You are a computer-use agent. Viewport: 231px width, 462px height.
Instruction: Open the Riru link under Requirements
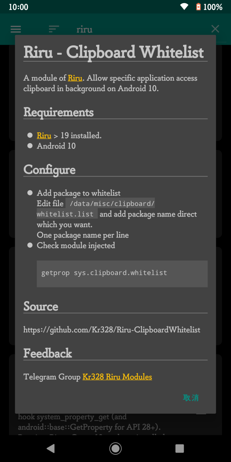[44, 136]
